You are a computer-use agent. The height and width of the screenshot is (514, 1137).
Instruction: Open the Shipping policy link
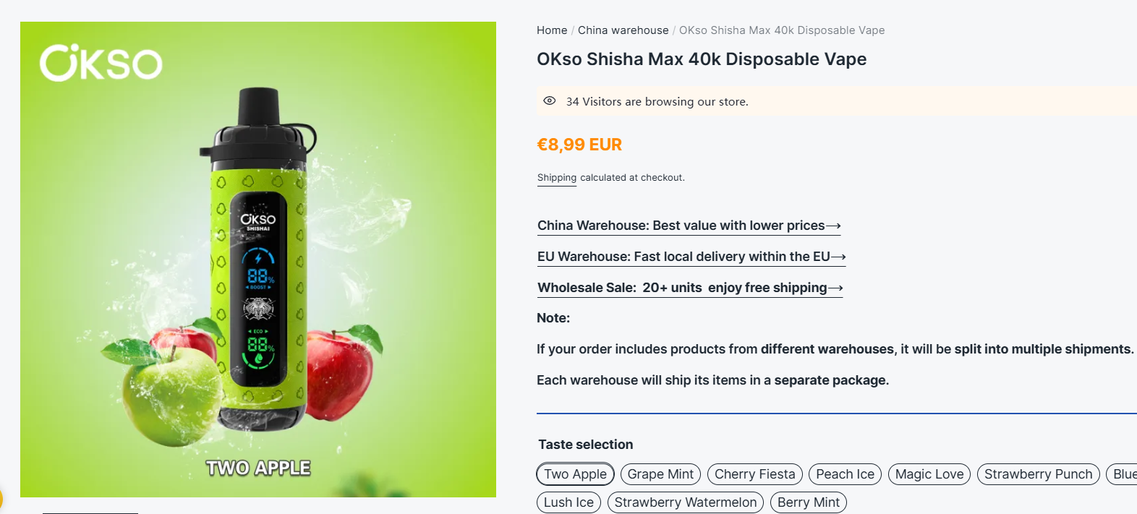[x=557, y=178]
